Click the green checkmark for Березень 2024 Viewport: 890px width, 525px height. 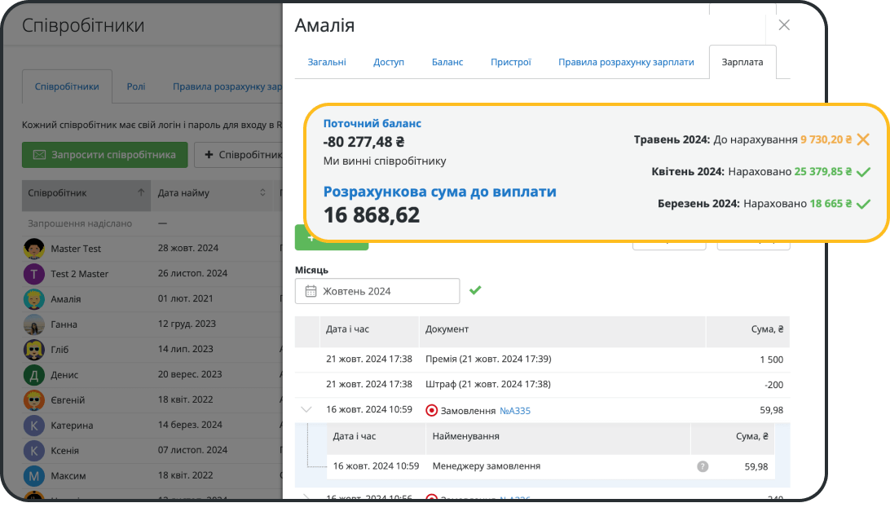864,203
